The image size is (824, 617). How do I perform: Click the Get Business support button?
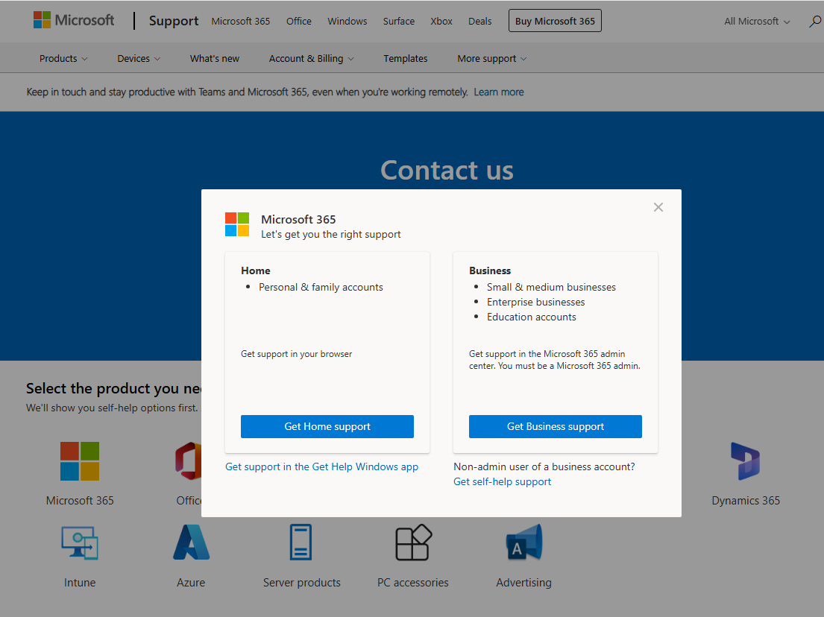[x=556, y=426]
